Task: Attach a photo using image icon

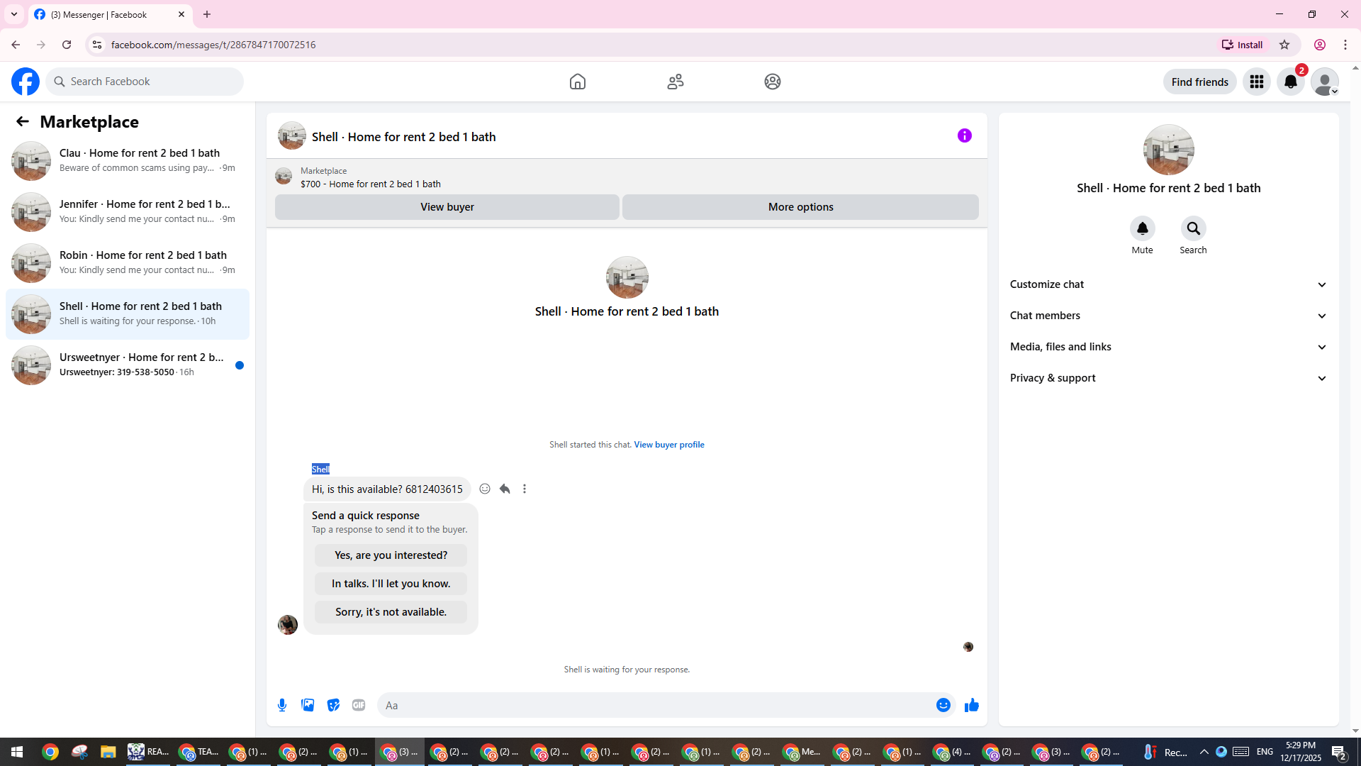Action: click(x=308, y=705)
